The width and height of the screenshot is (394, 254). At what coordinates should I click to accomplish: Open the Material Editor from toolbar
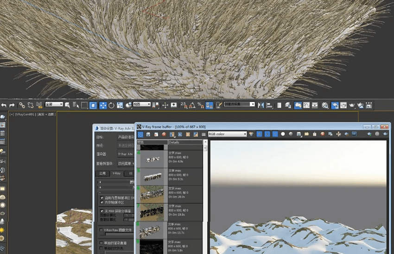(x=325, y=105)
